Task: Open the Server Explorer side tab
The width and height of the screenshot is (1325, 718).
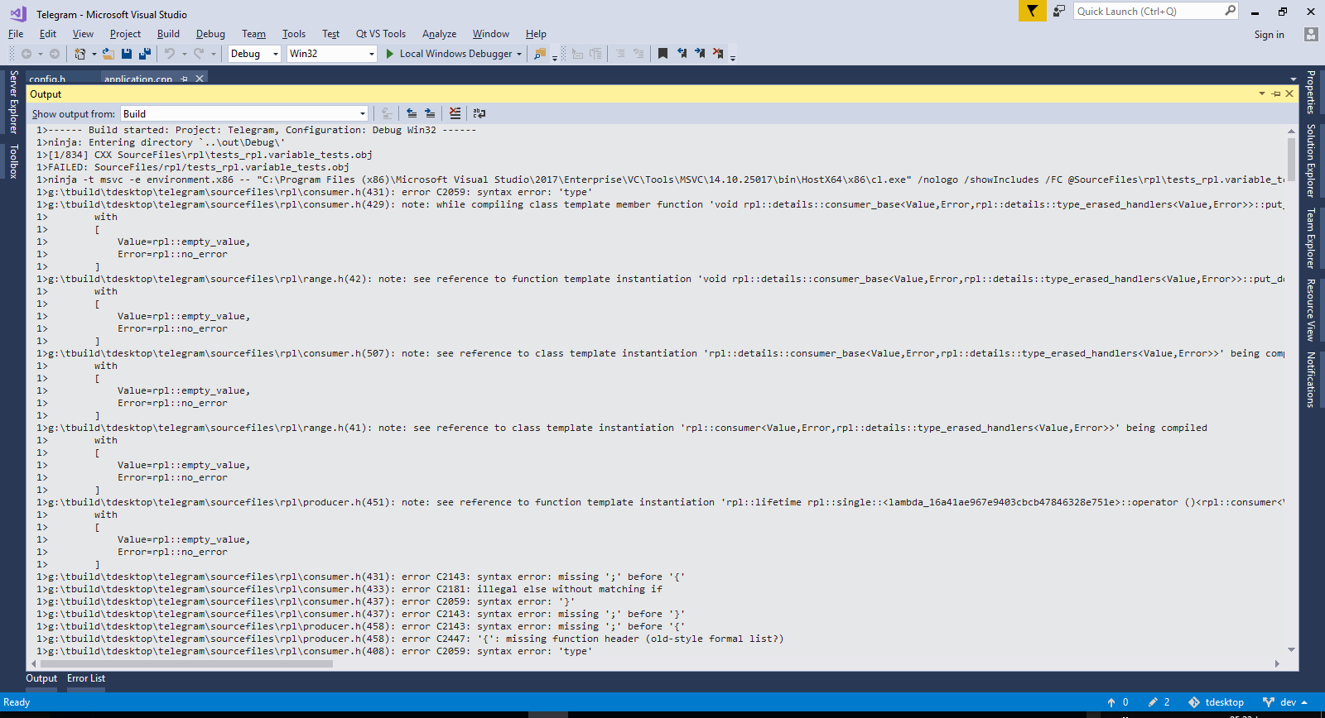Action: coord(13,102)
